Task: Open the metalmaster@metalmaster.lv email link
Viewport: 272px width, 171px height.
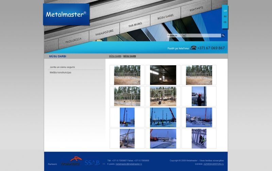Action: click(x=129, y=164)
